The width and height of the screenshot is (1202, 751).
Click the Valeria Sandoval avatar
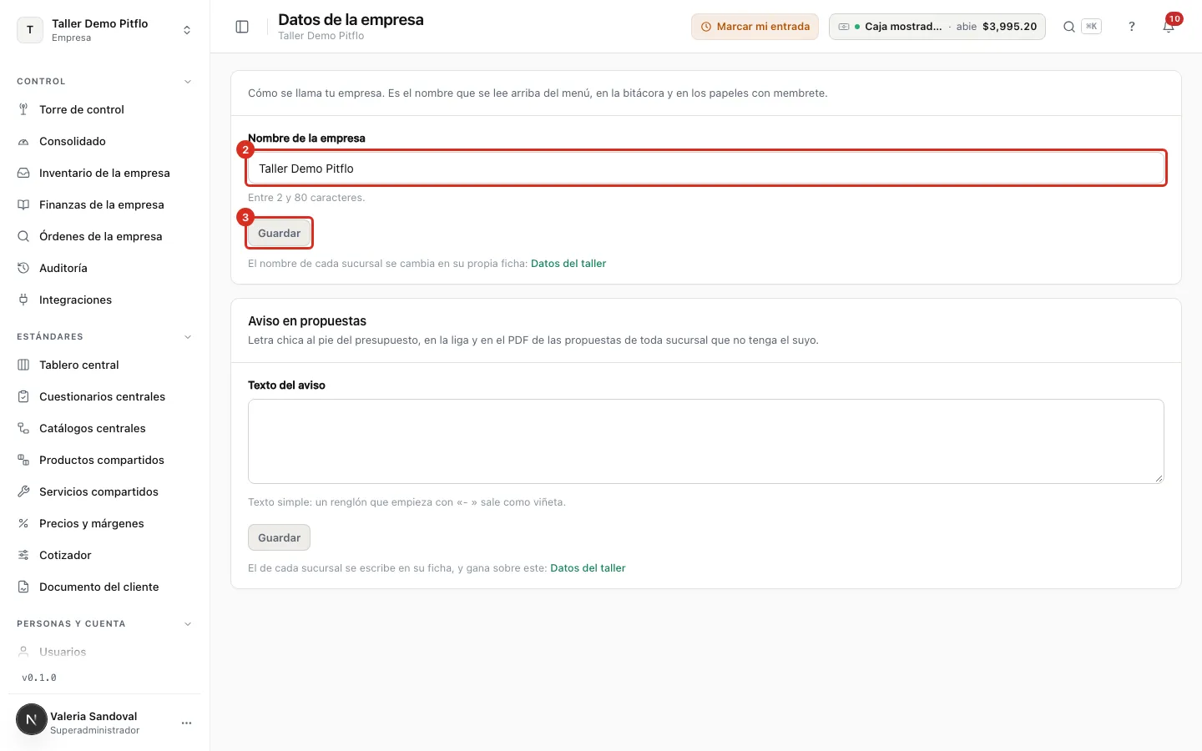coord(32,719)
